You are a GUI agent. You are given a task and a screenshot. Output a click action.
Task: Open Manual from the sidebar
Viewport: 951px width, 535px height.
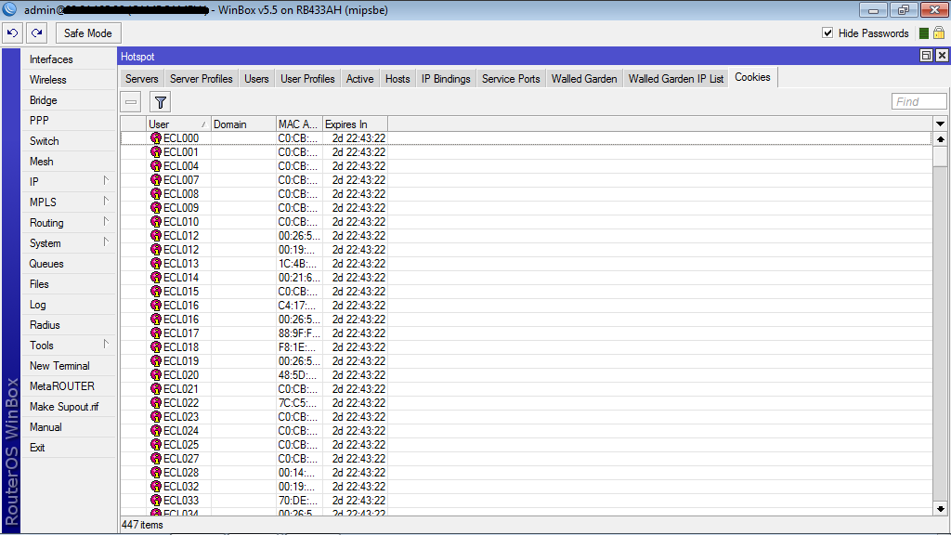tap(69, 427)
